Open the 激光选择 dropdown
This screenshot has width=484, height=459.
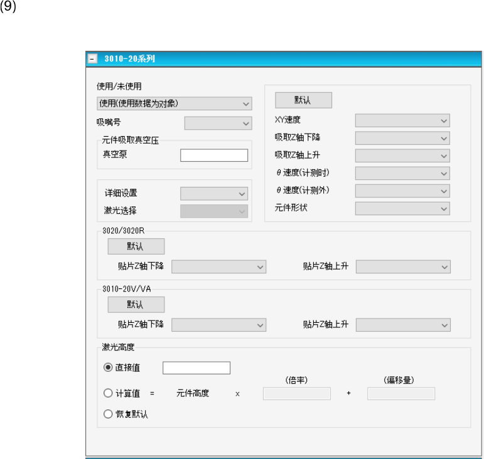(x=214, y=211)
